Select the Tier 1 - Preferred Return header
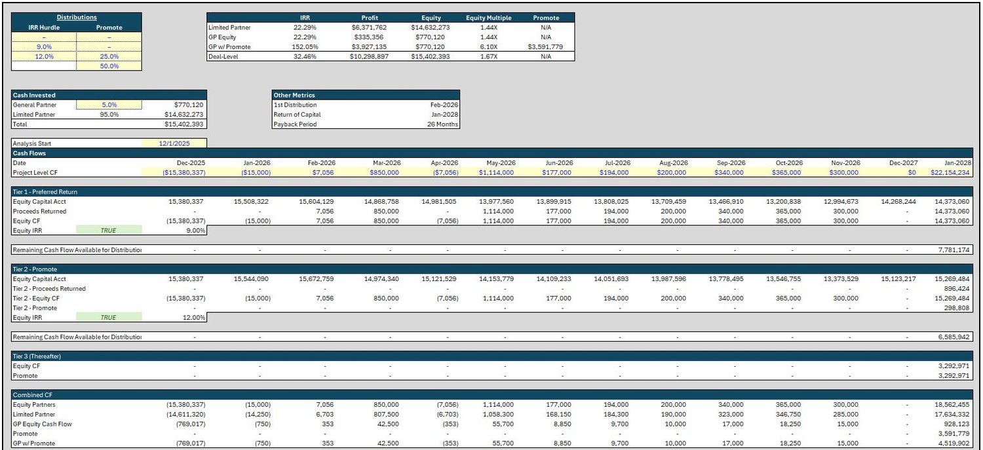 coord(491,192)
